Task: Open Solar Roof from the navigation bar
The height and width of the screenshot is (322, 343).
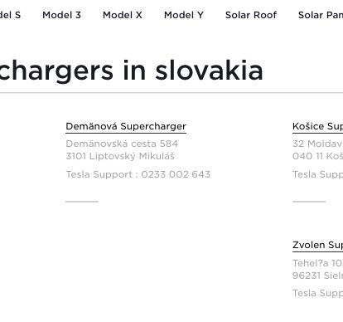Action: point(251,15)
